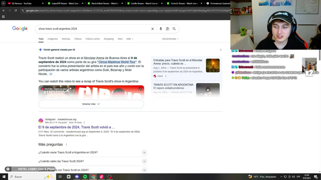Click the Google logo

[20, 29]
